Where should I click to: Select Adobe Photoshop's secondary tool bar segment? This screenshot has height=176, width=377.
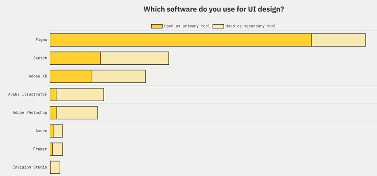click(77, 113)
